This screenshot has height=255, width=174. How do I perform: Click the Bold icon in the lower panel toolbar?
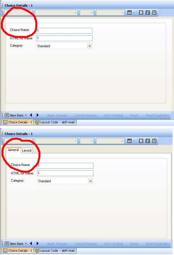point(141,141)
